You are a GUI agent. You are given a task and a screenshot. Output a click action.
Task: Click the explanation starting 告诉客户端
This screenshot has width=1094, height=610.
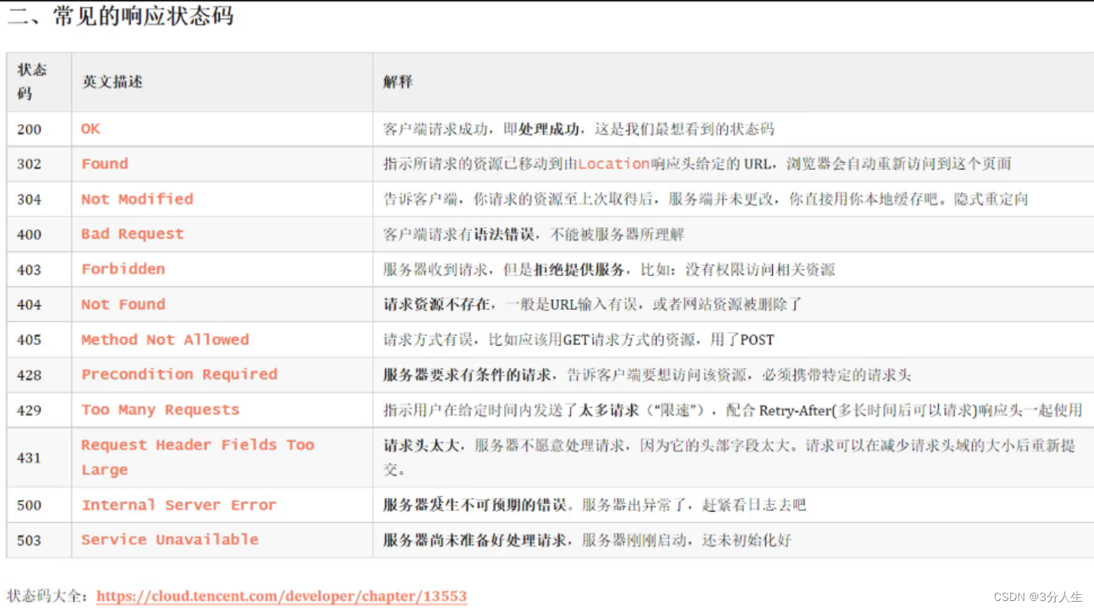coord(705,199)
